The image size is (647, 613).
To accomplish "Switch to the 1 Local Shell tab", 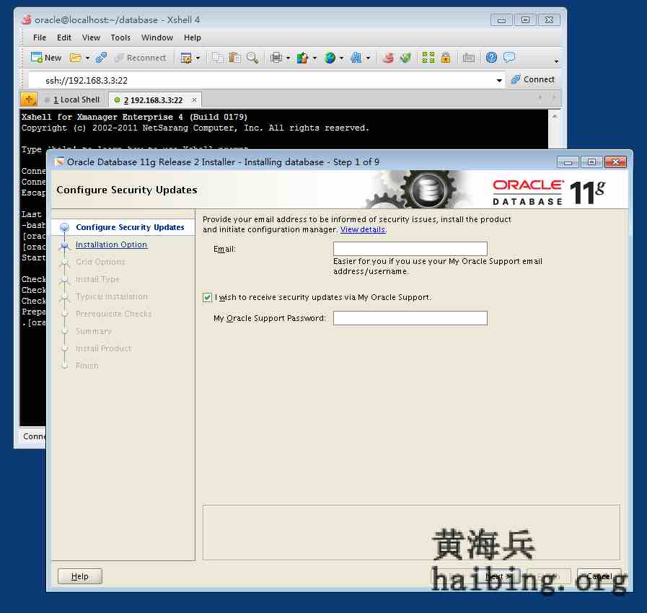I will point(73,100).
